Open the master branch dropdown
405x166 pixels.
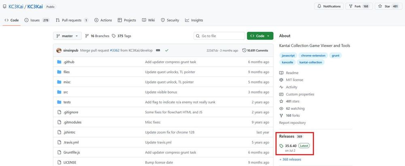tap(67, 36)
